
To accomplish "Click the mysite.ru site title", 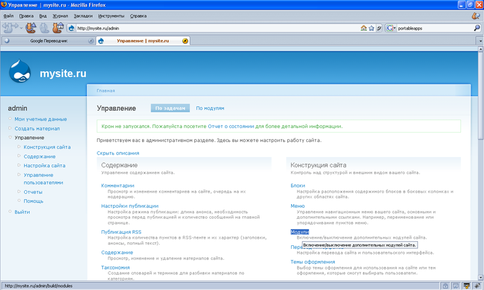I will point(63,74).
